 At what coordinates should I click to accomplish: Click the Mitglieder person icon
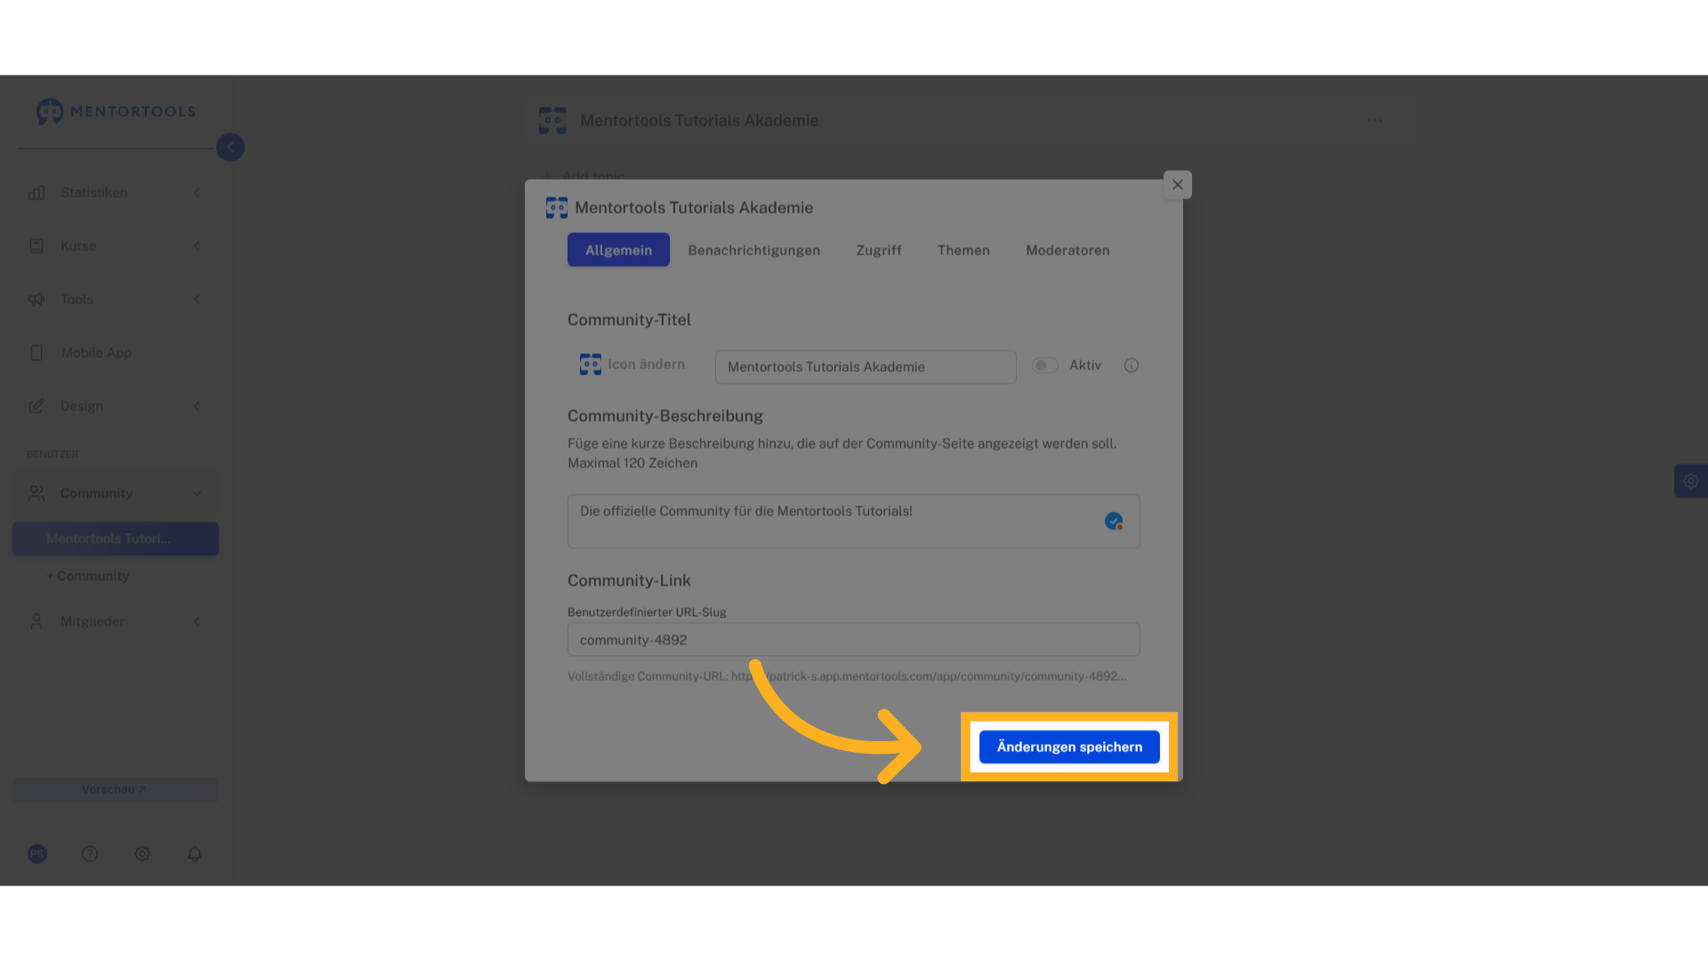tap(36, 622)
